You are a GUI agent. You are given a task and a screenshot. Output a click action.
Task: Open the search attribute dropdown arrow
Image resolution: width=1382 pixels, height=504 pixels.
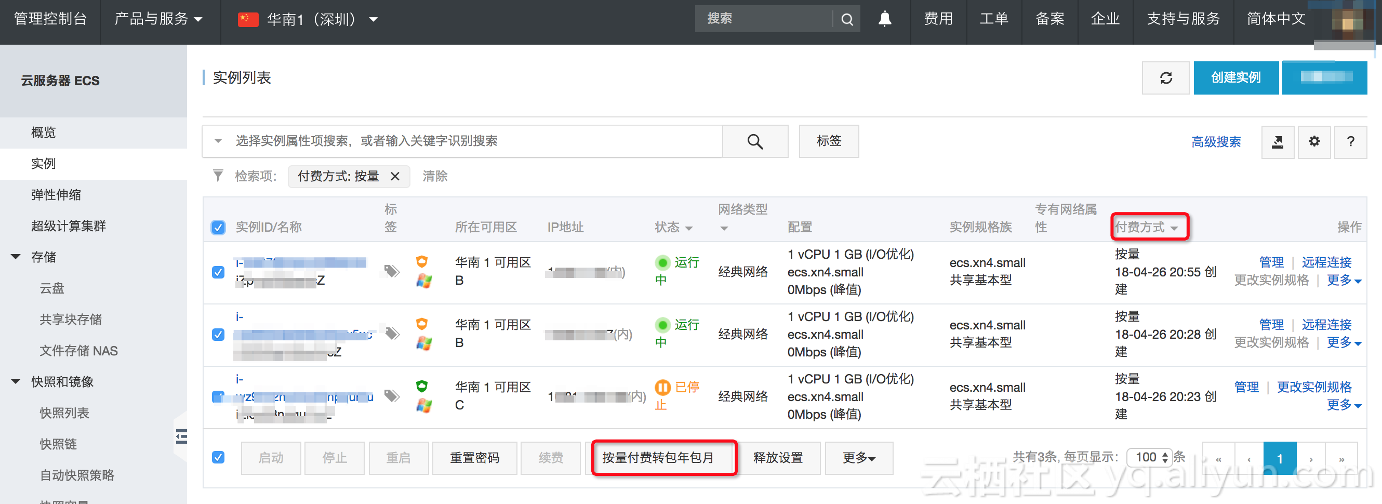218,141
